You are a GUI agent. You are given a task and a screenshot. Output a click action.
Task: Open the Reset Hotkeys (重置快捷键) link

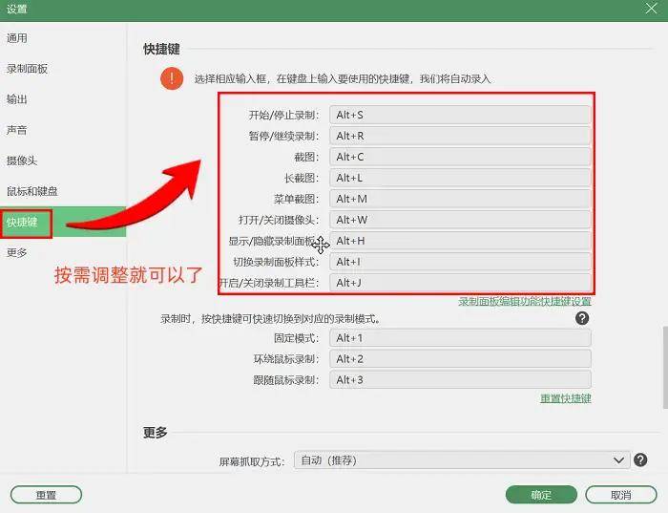pos(565,398)
